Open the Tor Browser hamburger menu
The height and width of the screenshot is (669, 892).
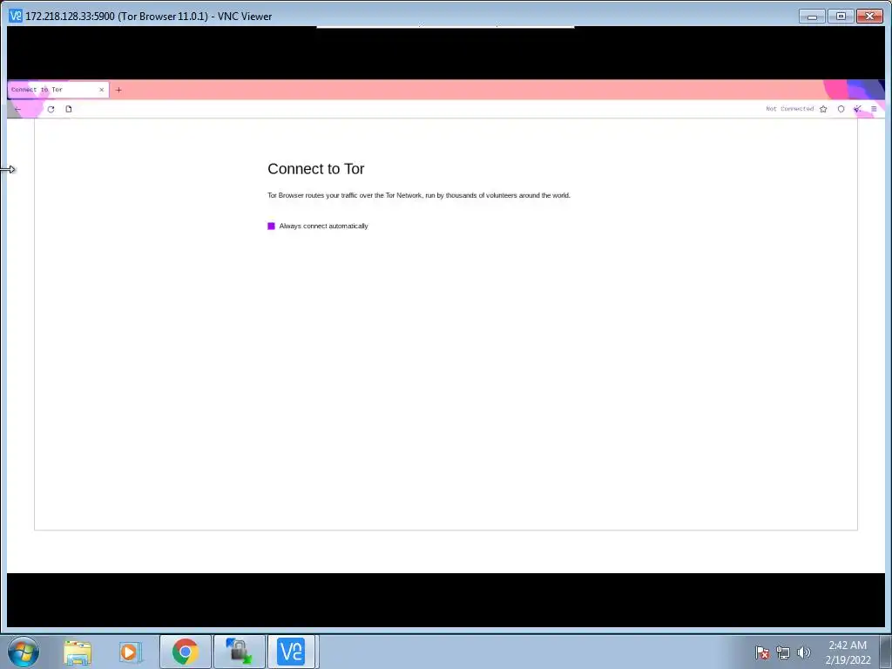(874, 109)
